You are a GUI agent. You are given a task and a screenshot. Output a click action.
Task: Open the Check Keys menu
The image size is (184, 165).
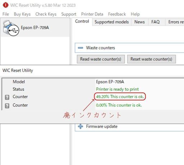tap(46, 14)
